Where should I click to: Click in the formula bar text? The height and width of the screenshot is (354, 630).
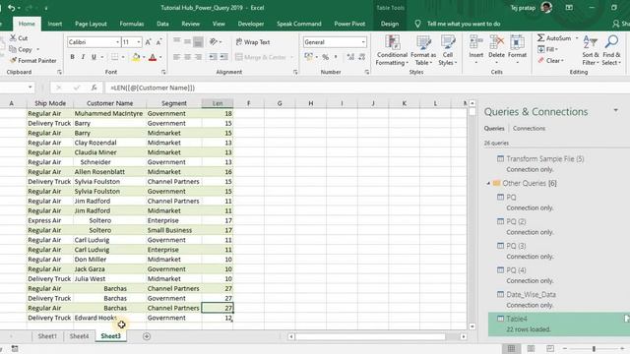153,88
